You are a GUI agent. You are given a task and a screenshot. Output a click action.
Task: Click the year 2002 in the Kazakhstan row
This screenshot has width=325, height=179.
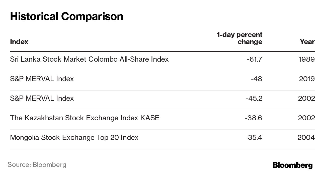click(x=306, y=118)
